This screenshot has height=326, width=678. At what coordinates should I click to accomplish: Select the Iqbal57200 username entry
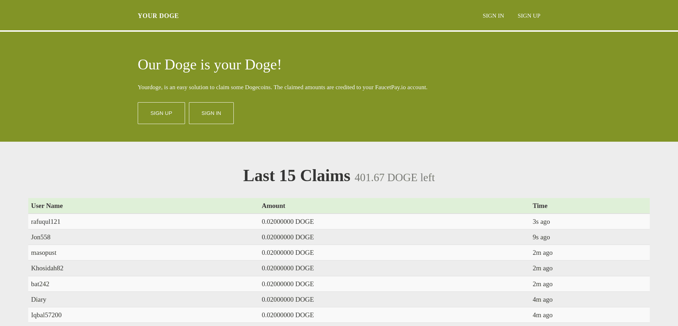(x=46, y=315)
